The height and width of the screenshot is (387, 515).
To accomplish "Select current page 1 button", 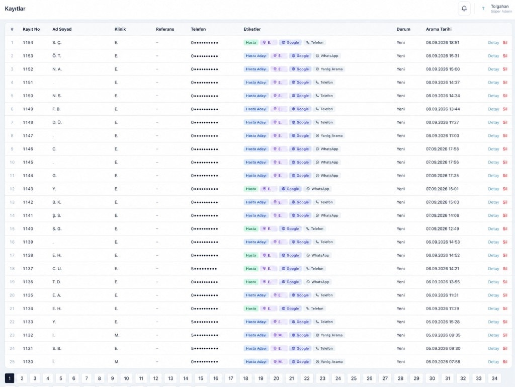I will click(x=10, y=378).
